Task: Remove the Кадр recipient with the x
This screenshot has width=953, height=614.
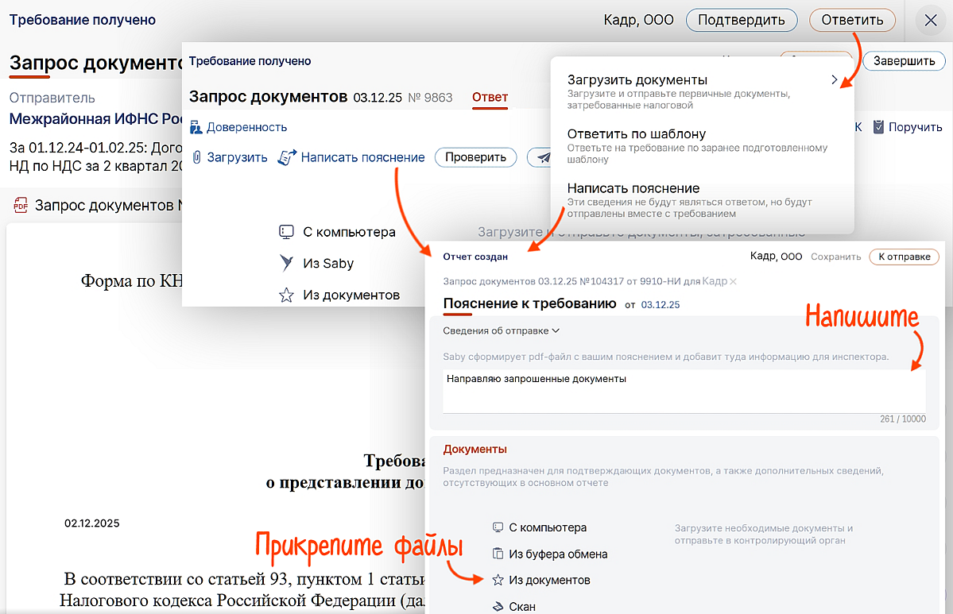Action: pos(733,281)
